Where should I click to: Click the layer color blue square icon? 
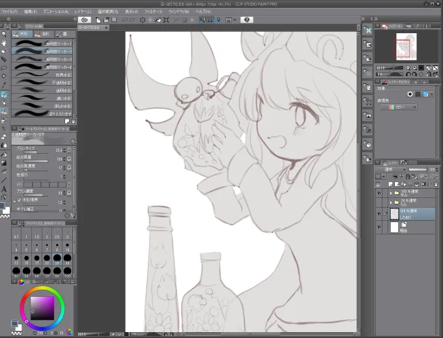pyautogui.click(x=425, y=94)
